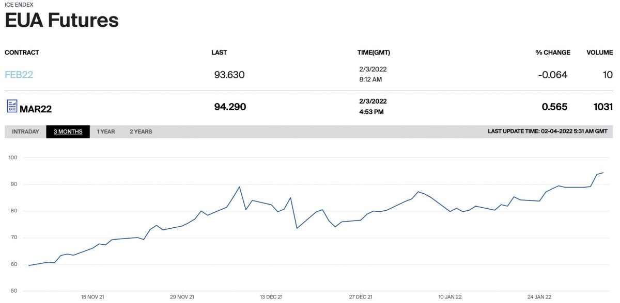Click the FEB22 % change value -0.064

coord(552,75)
